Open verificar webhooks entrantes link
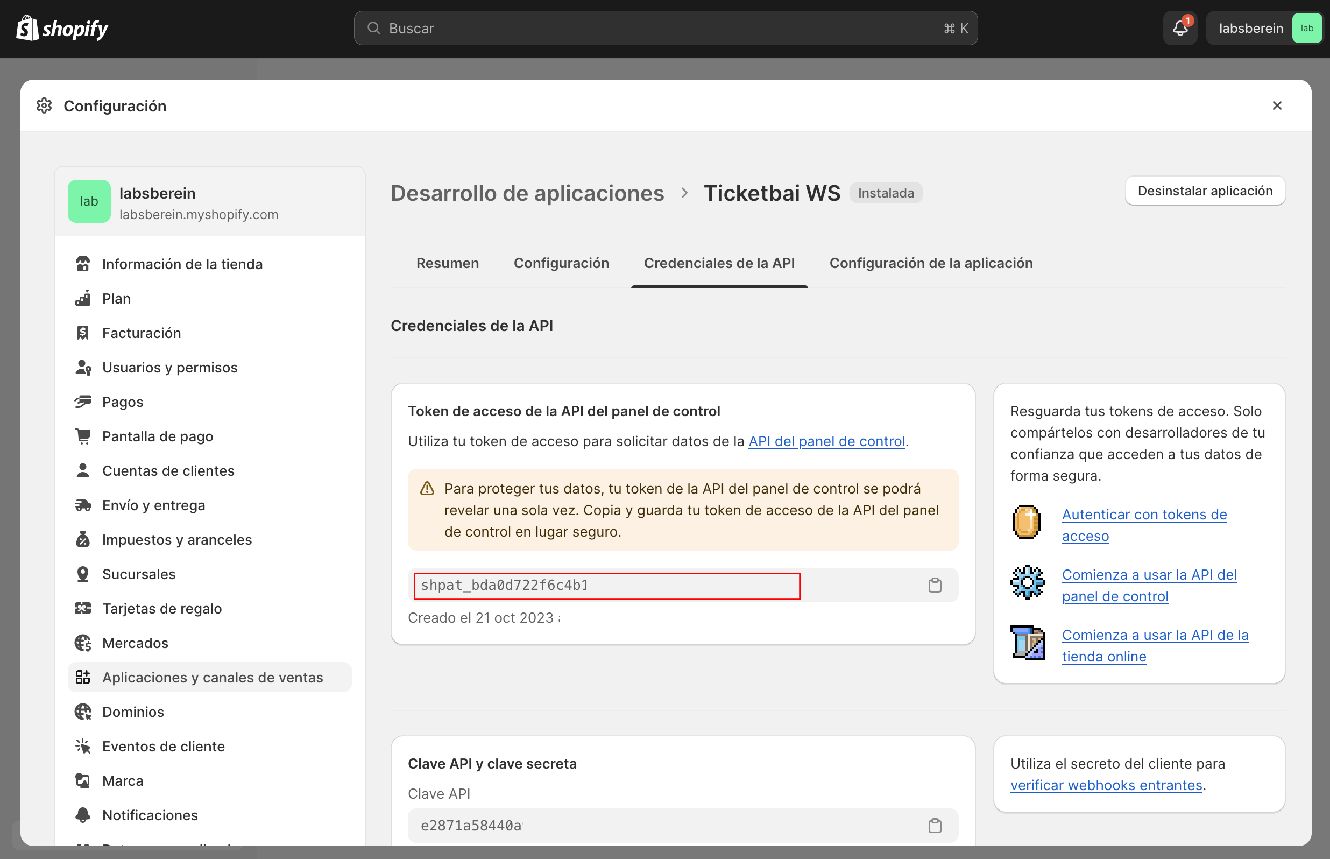1330x859 pixels. click(x=1106, y=785)
